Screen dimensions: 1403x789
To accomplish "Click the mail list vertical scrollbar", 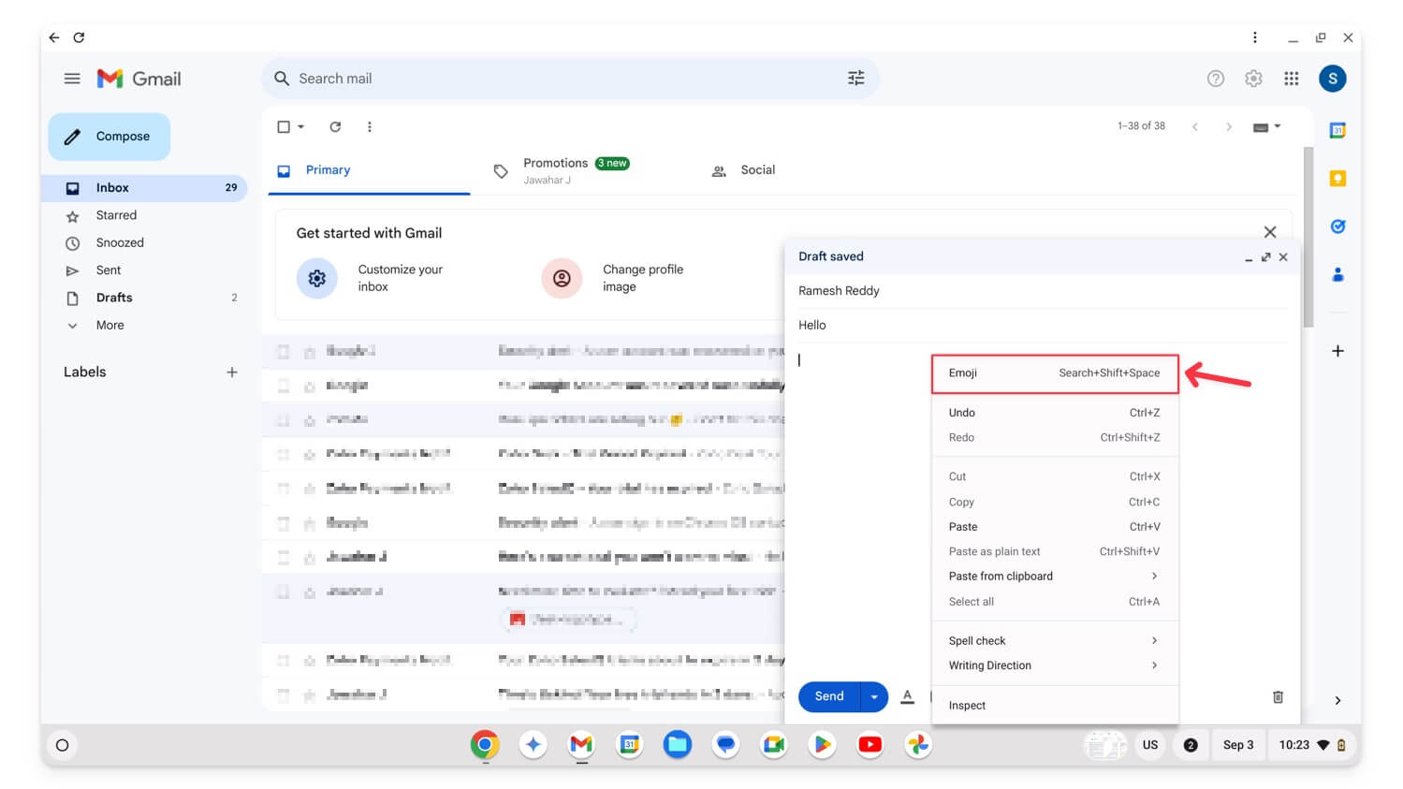I will pos(1308,238).
